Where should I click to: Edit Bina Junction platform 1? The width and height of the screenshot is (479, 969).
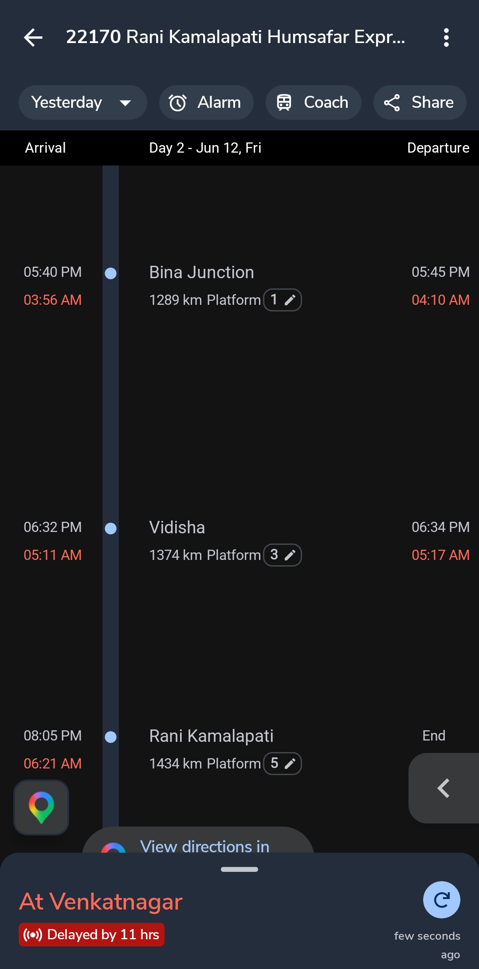(283, 300)
